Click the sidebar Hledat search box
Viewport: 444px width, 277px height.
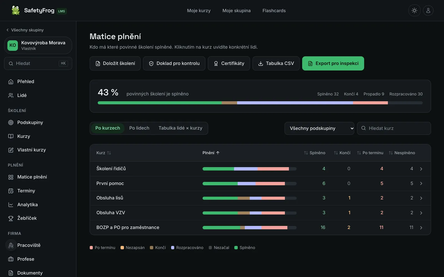[38, 63]
